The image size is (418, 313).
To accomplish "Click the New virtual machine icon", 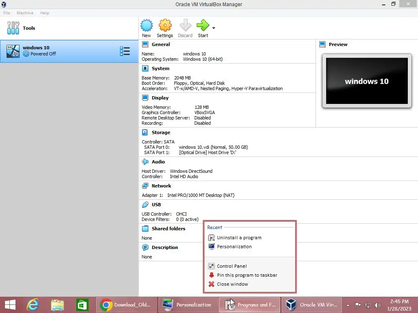I will coord(147,26).
